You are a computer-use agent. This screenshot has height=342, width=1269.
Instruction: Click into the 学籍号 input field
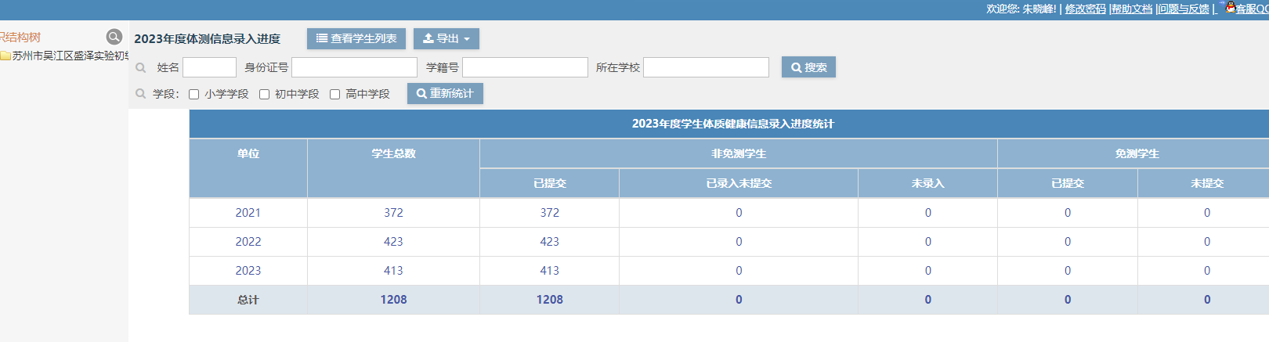(525, 67)
